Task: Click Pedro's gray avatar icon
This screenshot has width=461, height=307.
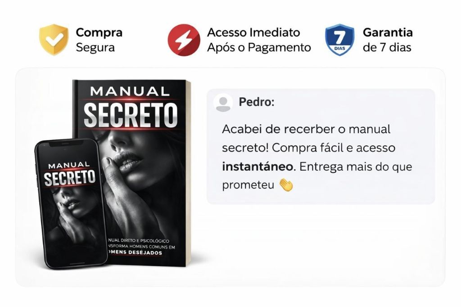Action: click(x=223, y=103)
